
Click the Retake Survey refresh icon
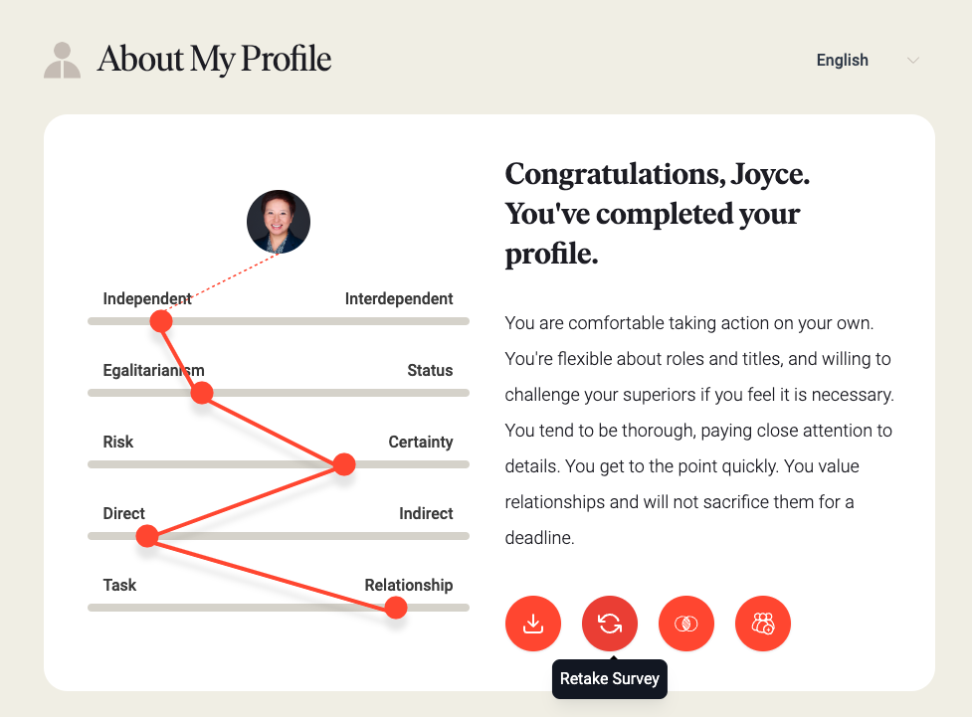tap(610, 624)
